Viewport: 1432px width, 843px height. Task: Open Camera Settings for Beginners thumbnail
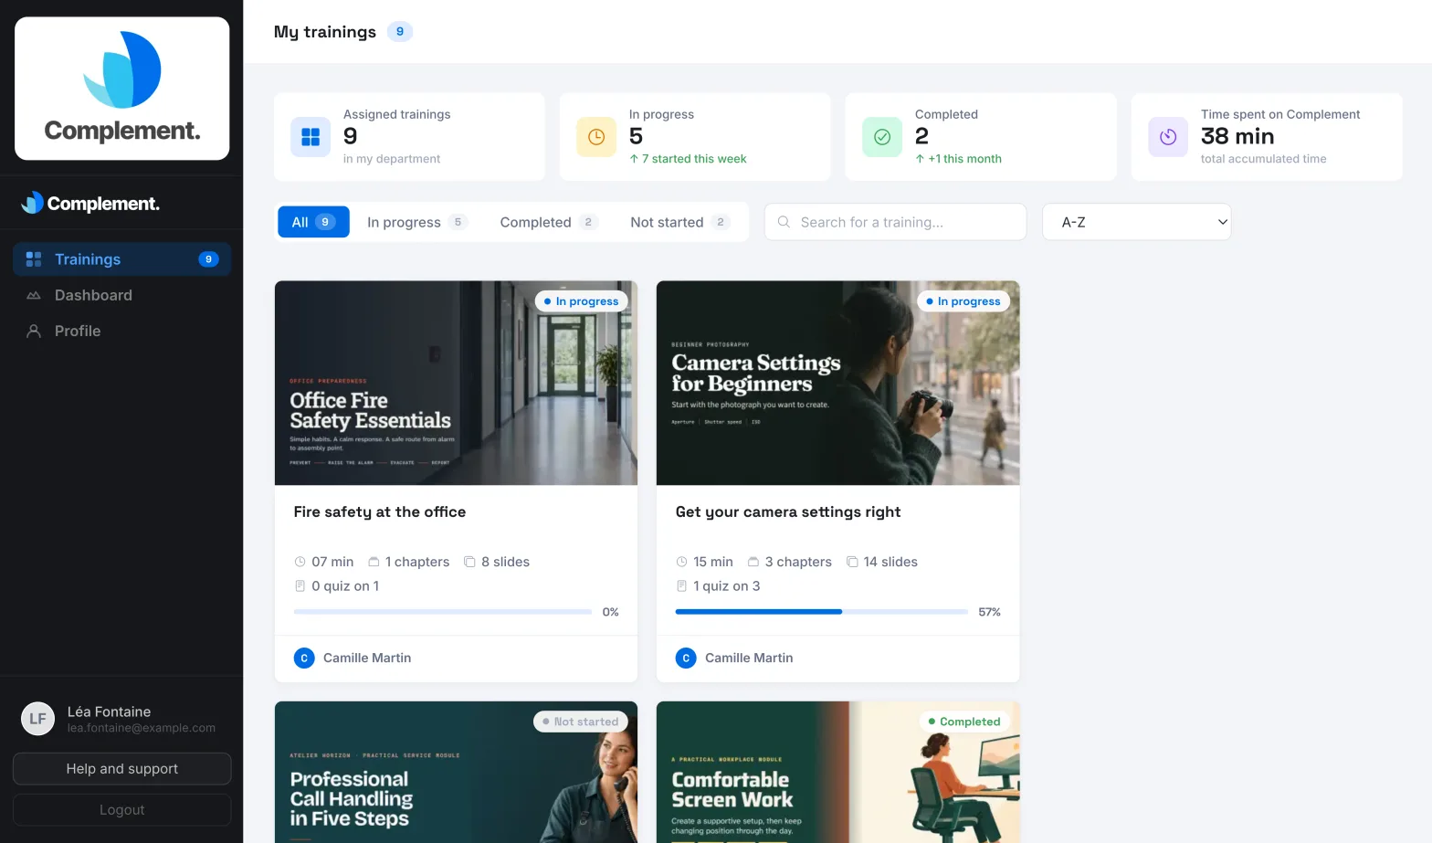pos(837,383)
